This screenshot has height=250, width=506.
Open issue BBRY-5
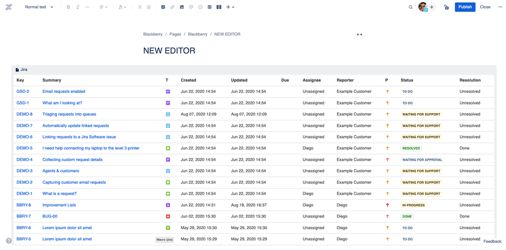coord(24,239)
